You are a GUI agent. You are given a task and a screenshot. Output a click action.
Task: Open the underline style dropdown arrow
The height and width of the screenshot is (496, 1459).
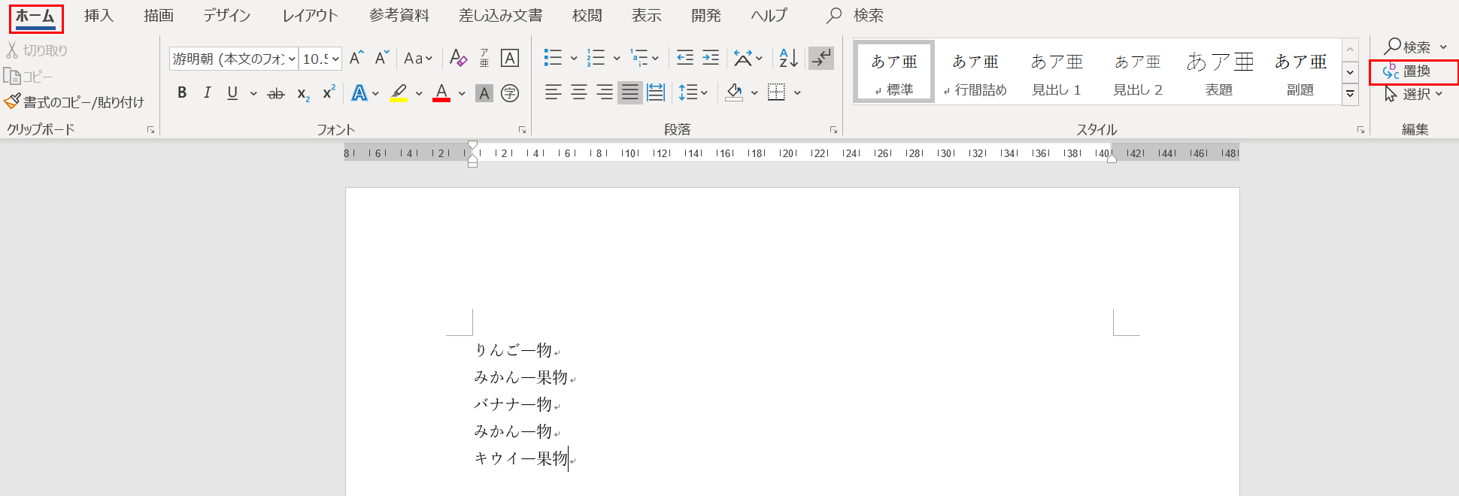[253, 93]
